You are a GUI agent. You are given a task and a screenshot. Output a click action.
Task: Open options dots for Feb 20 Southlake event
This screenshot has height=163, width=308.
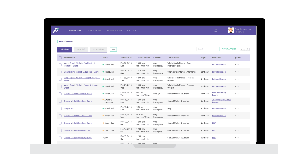click(237, 94)
